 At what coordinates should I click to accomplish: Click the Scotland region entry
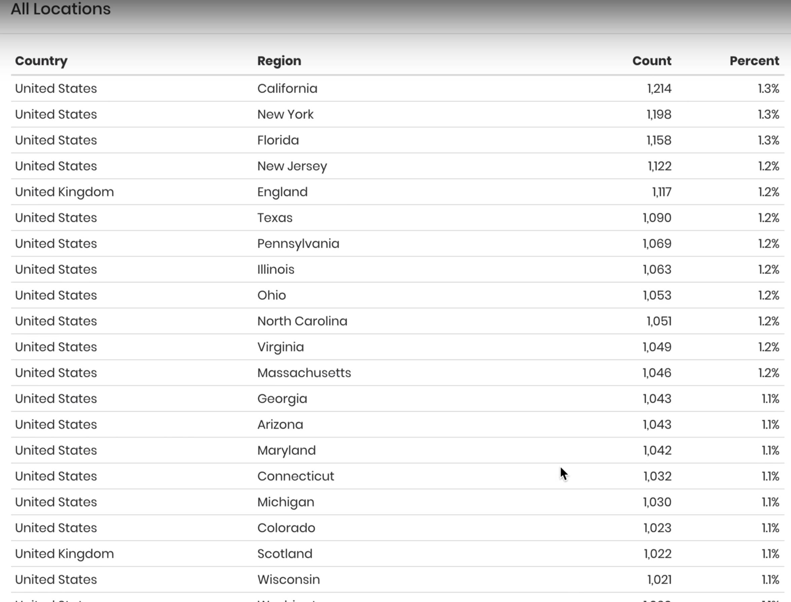pyautogui.click(x=285, y=554)
